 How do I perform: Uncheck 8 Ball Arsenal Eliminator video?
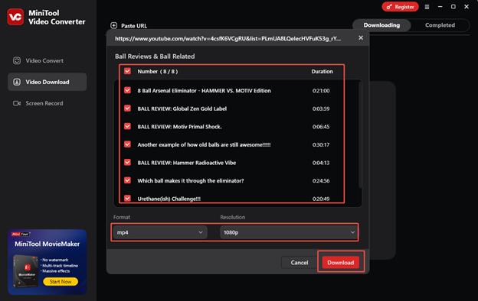(x=127, y=90)
